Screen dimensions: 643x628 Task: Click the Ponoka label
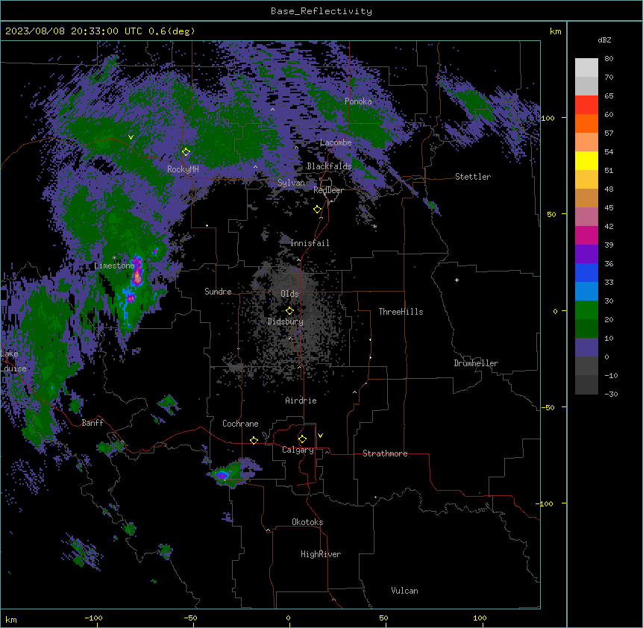(x=358, y=101)
